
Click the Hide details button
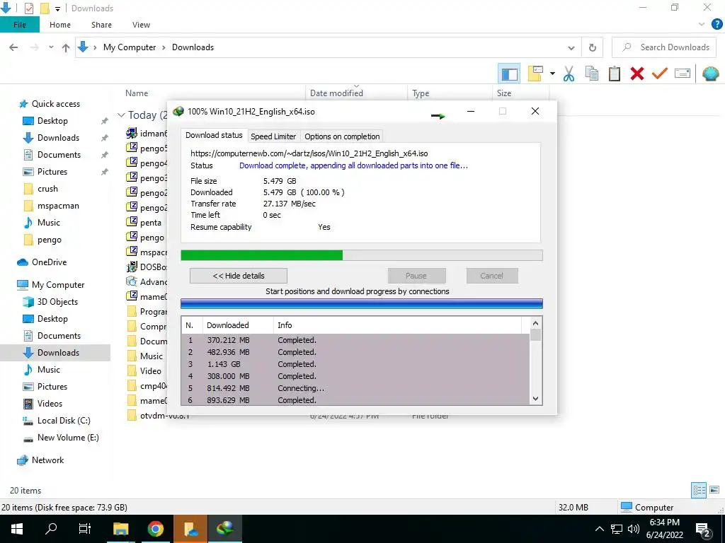pyautogui.click(x=238, y=276)
